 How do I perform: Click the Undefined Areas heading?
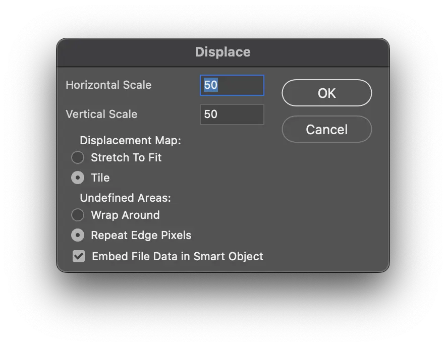pyautogui.click(x=125, y=198)
